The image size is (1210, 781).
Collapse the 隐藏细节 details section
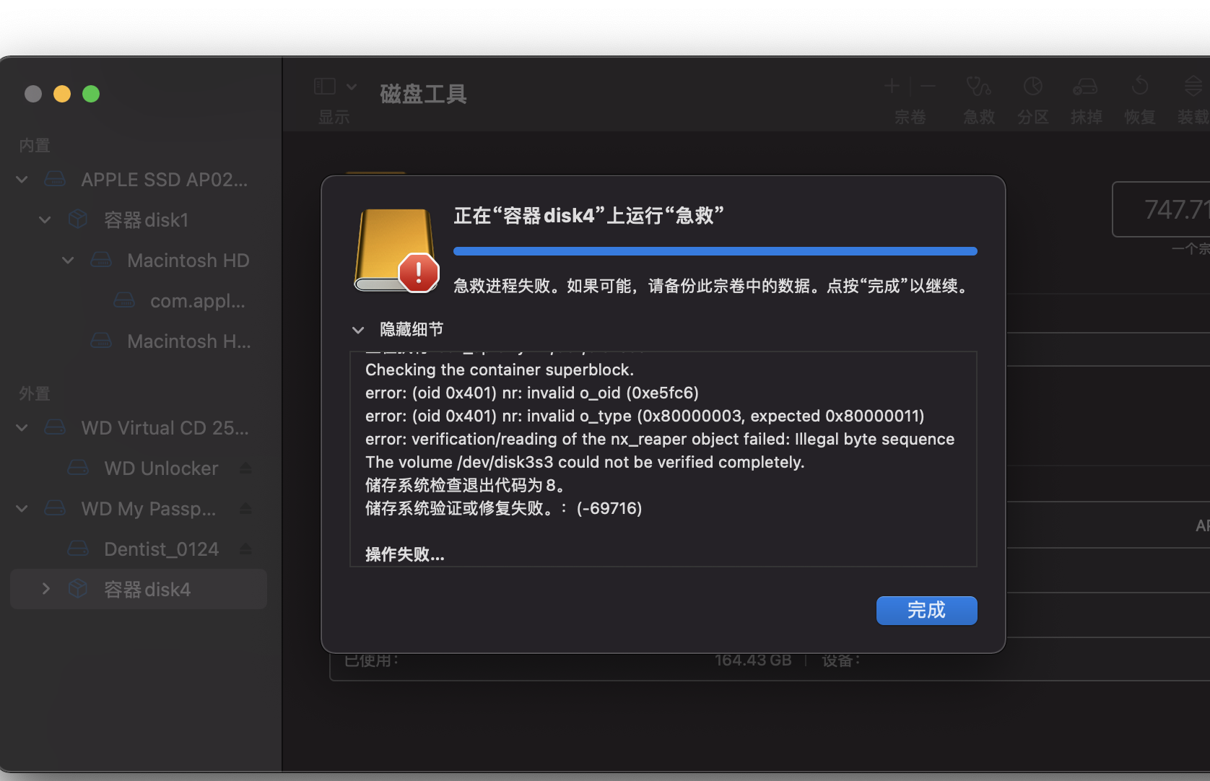pyautogui.click(x=358, y=330)
